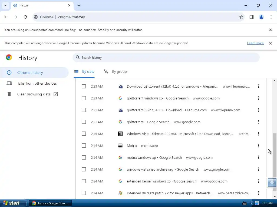Open the profile avatar menu
The width and height of the screenshot is (277, 207).
(261, 17)
